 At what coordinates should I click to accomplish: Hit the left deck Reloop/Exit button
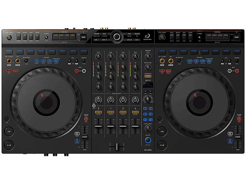point(26,60)
